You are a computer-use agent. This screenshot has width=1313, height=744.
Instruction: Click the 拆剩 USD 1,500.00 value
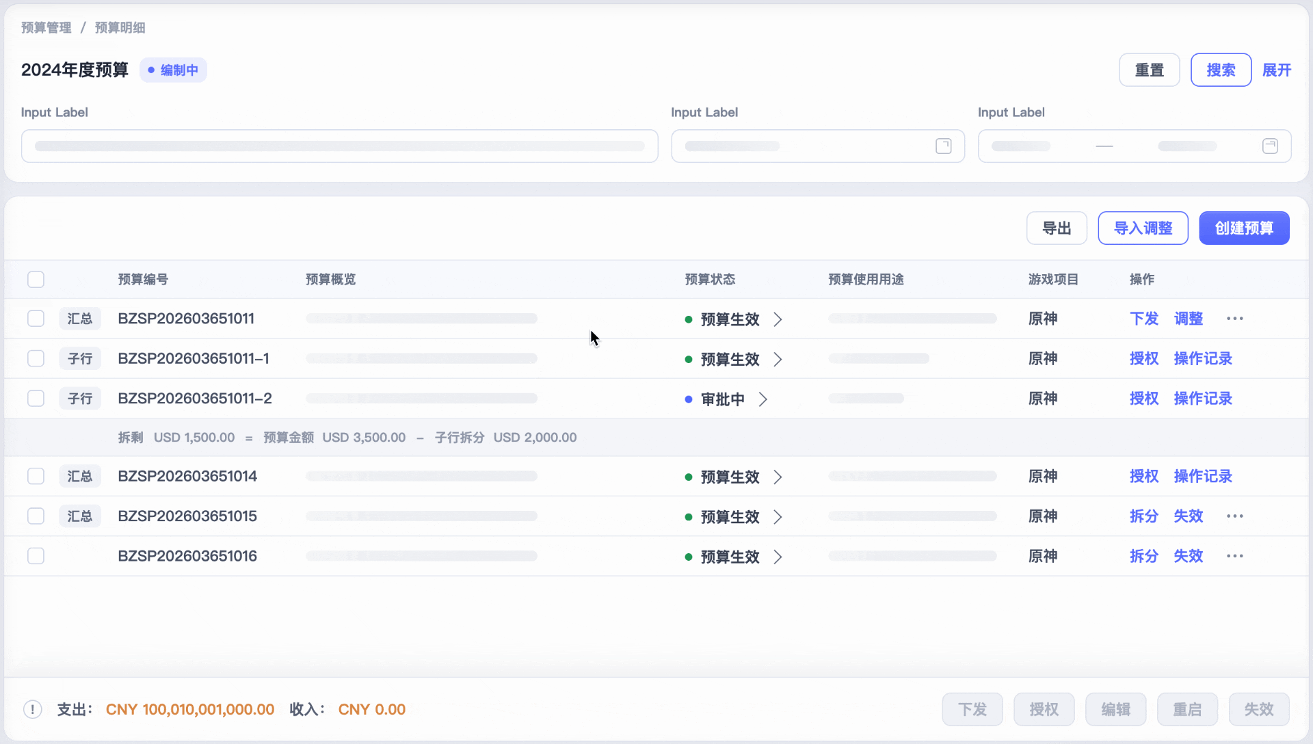176,438
